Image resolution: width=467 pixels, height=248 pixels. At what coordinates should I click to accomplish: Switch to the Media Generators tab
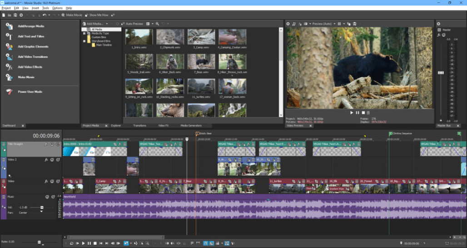tap(191, 126)
